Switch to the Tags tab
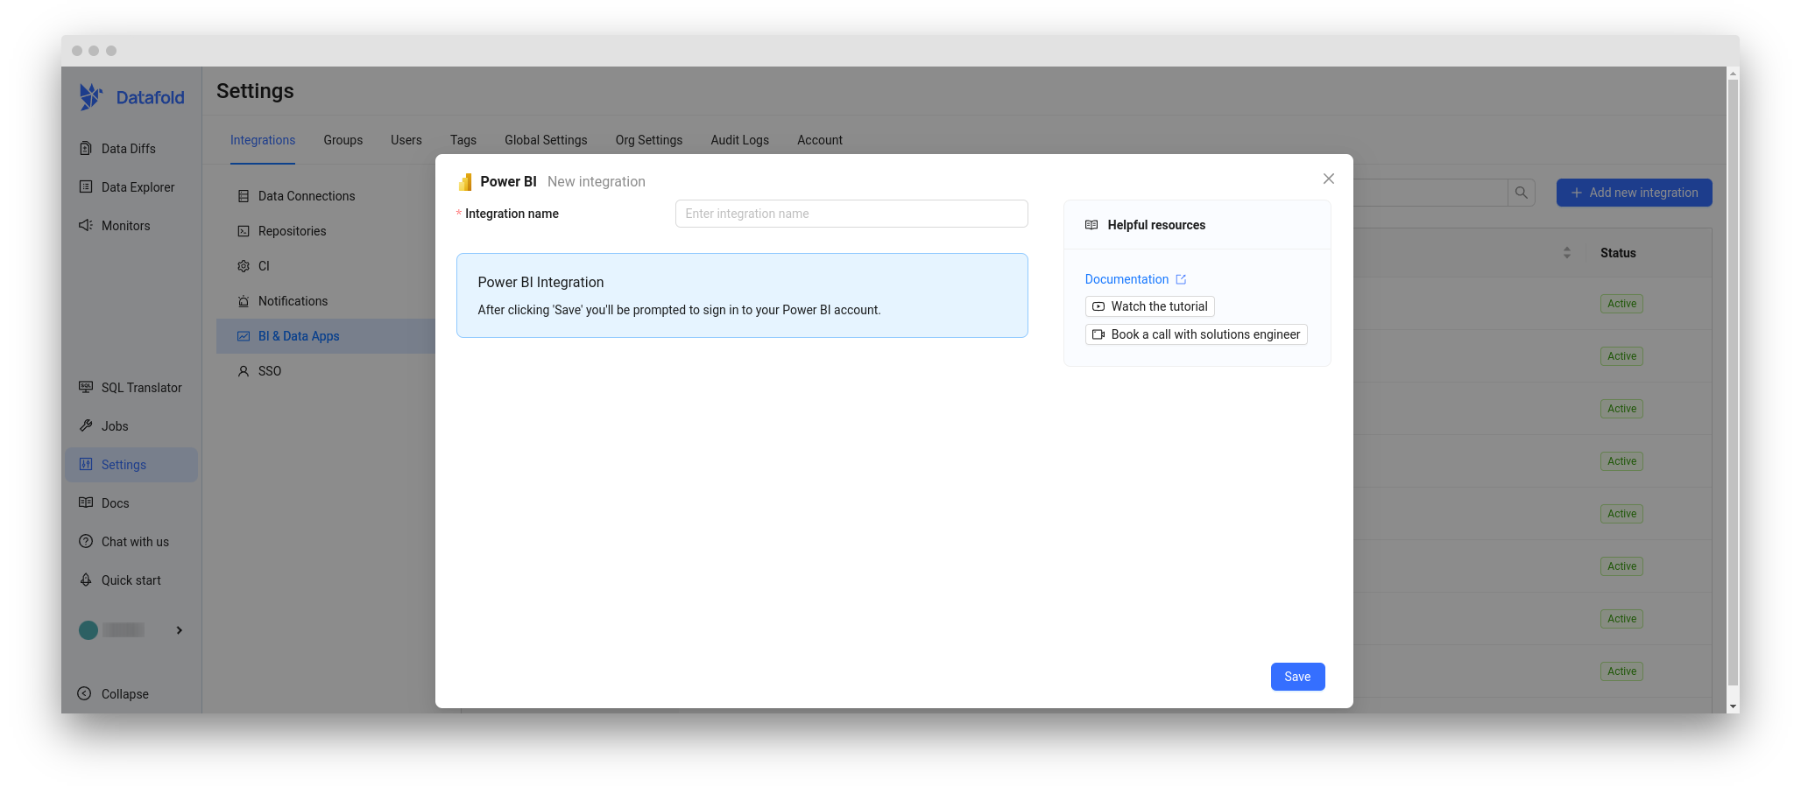 click(x=463, y=140)
